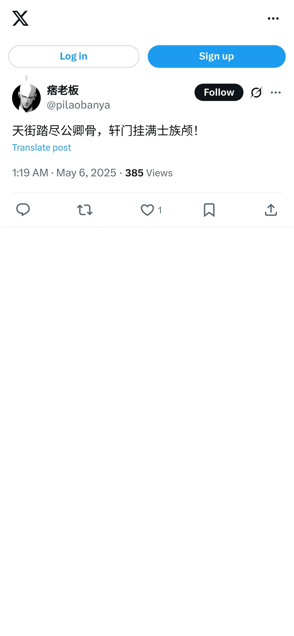Open the share post menu
294x636 pixels.
click(x=271, y=210)
